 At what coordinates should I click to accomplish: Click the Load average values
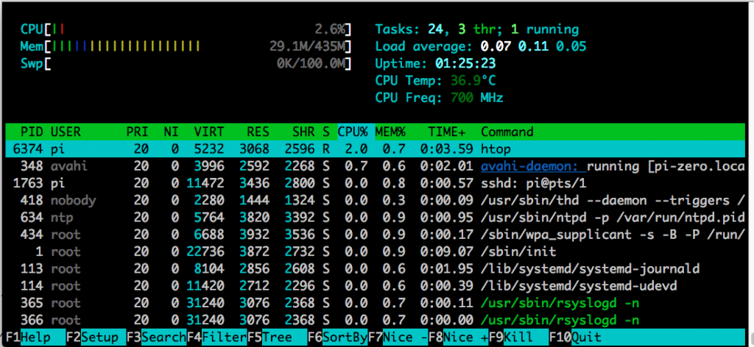coord(533,46)
